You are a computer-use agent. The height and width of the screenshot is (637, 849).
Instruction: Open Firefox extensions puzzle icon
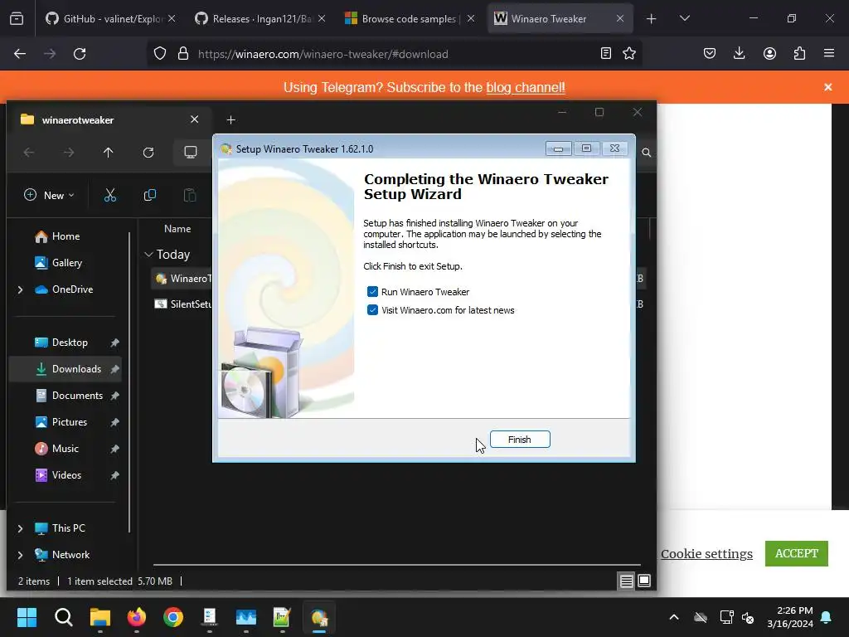click(x=799, y=53)
